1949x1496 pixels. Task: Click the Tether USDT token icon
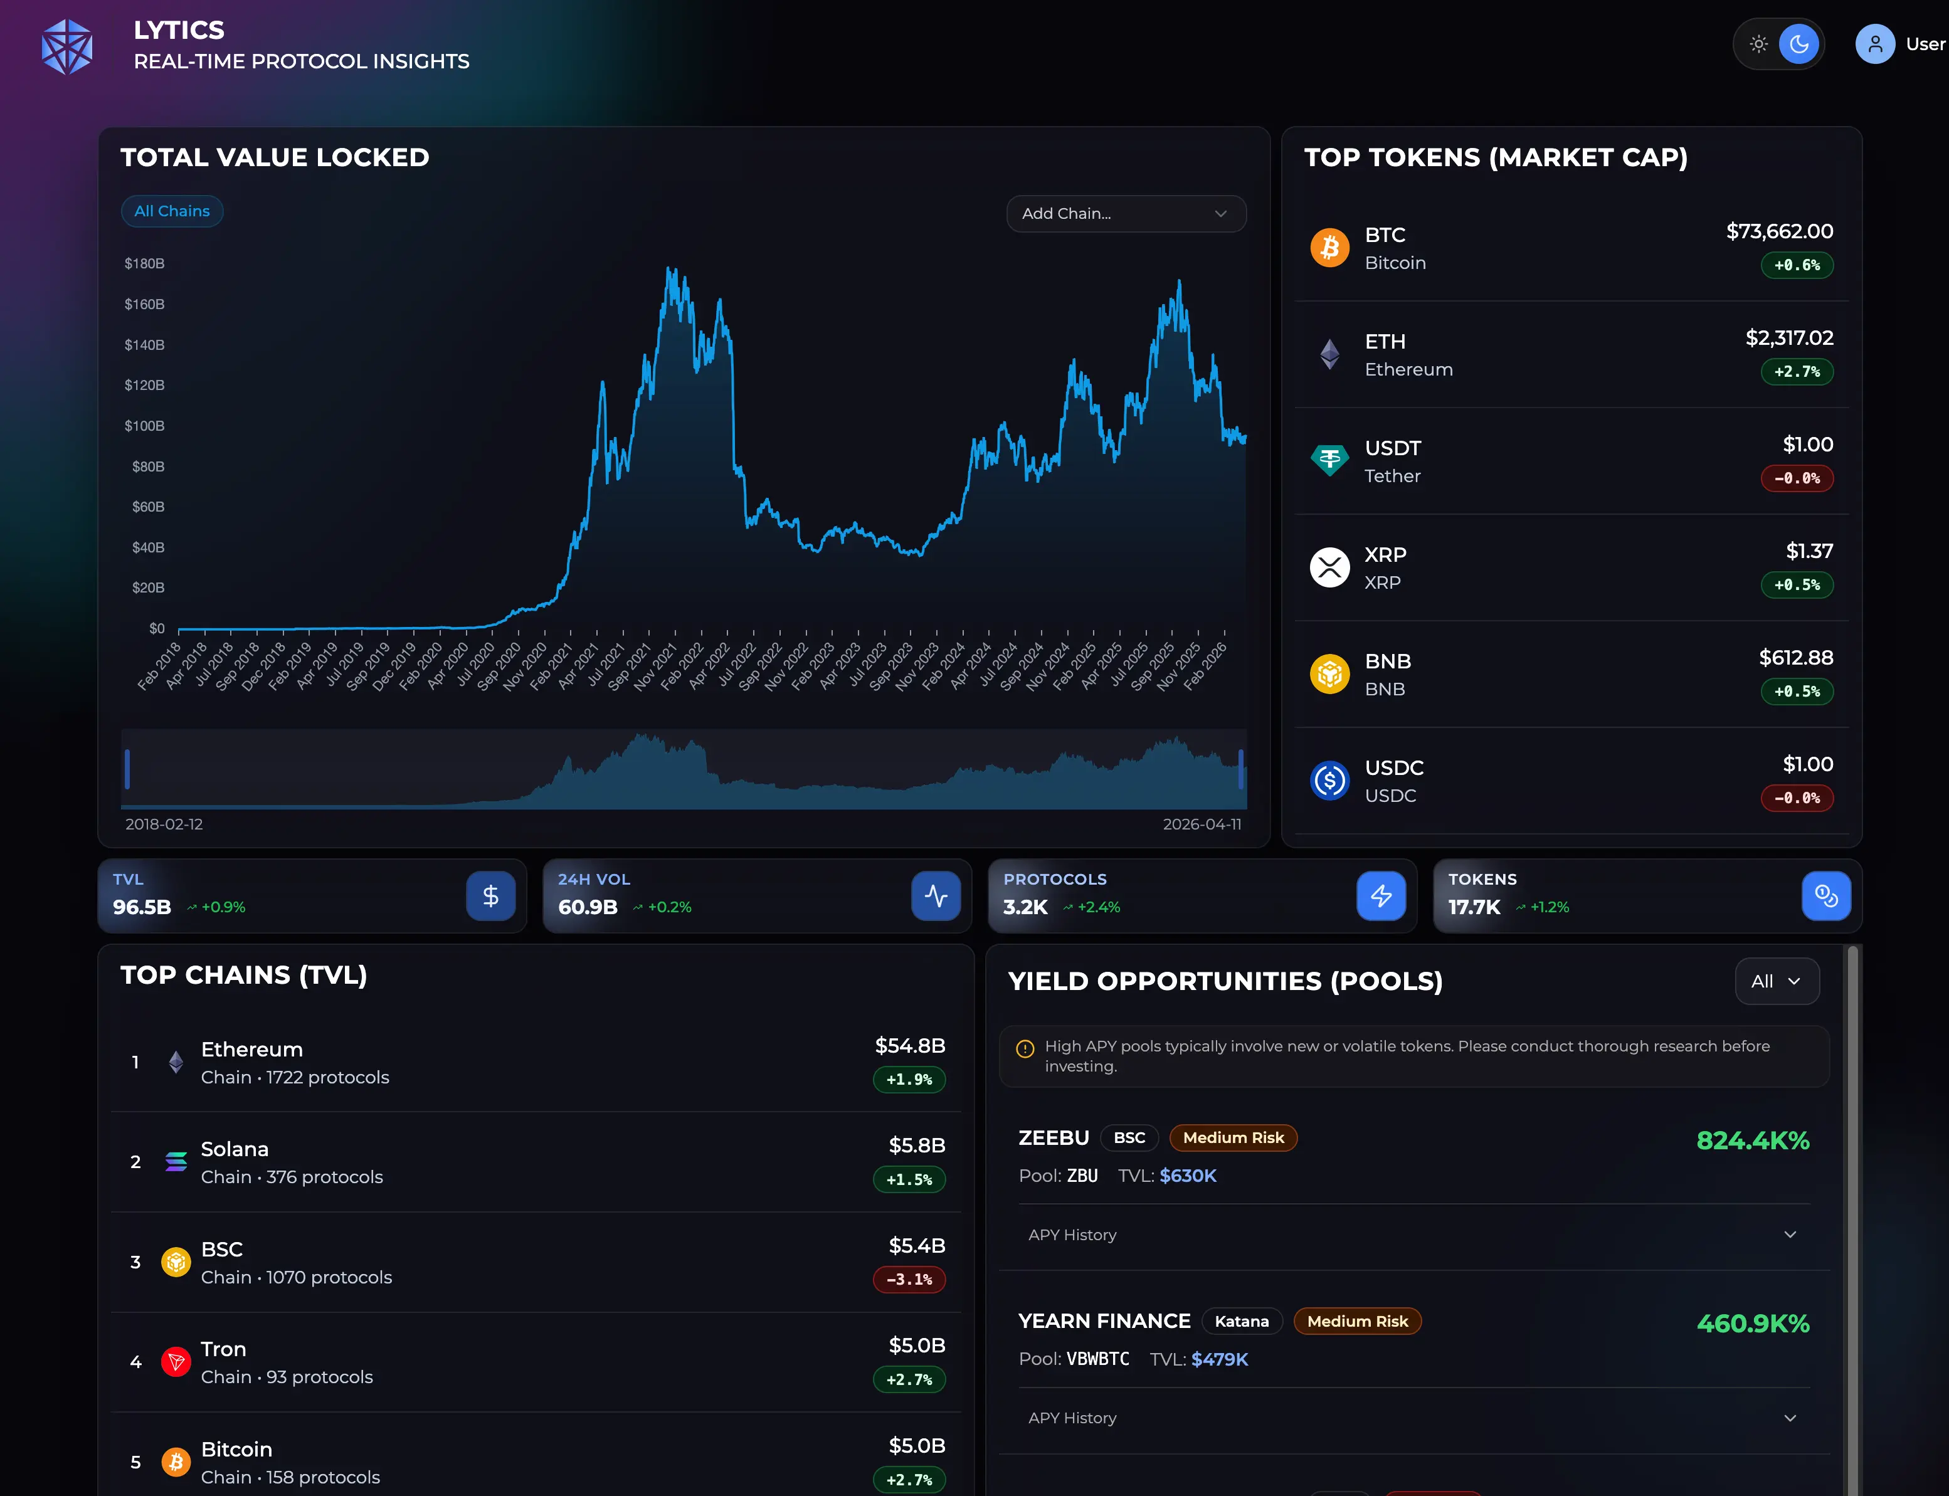coord(1329,460)
